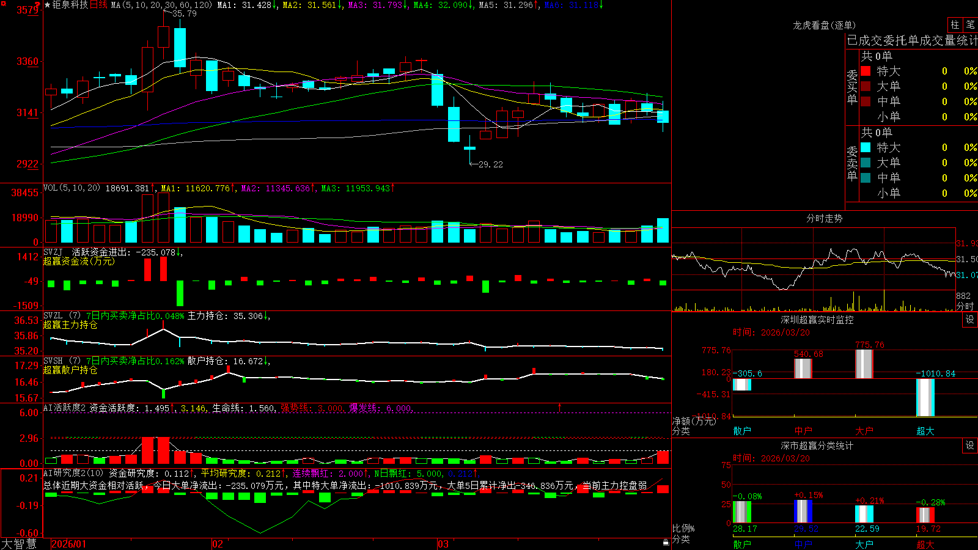The image size is (978, 550).
Task: Click the red question mark icon near 3579
Action: 37,5
